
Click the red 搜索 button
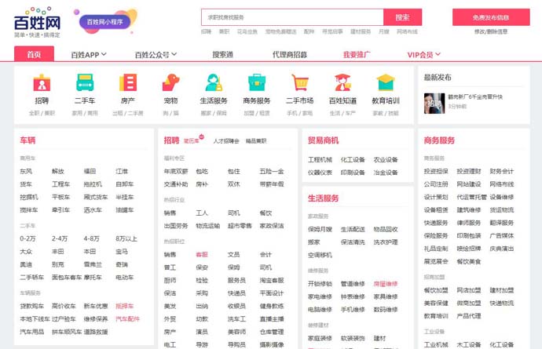[402, 17]
